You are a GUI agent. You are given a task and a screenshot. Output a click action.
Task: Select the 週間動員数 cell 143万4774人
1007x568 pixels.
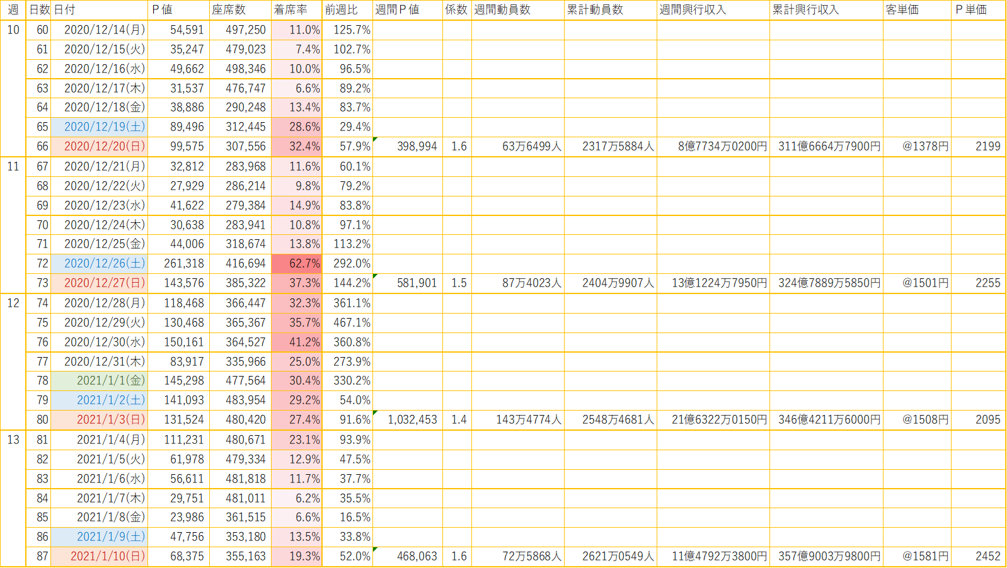518,420
